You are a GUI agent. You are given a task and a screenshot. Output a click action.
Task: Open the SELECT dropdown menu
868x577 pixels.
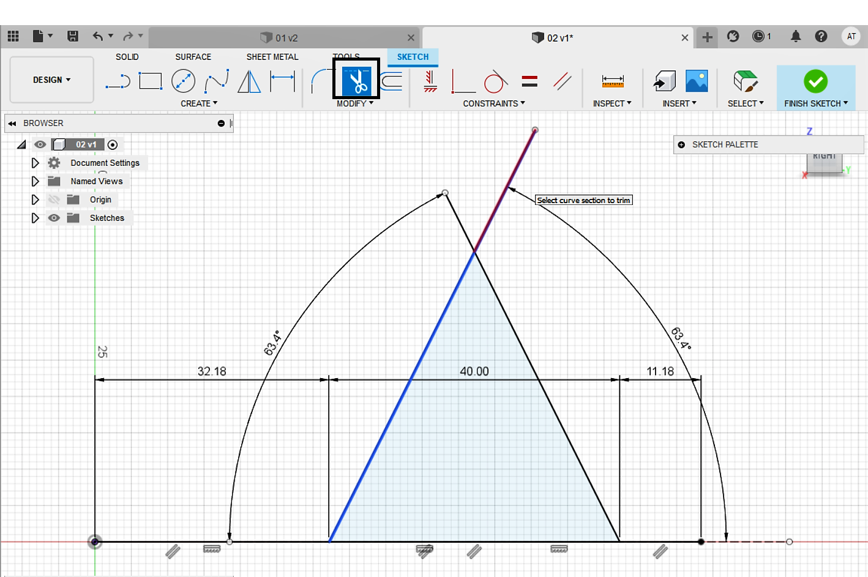tap(746, 103)
